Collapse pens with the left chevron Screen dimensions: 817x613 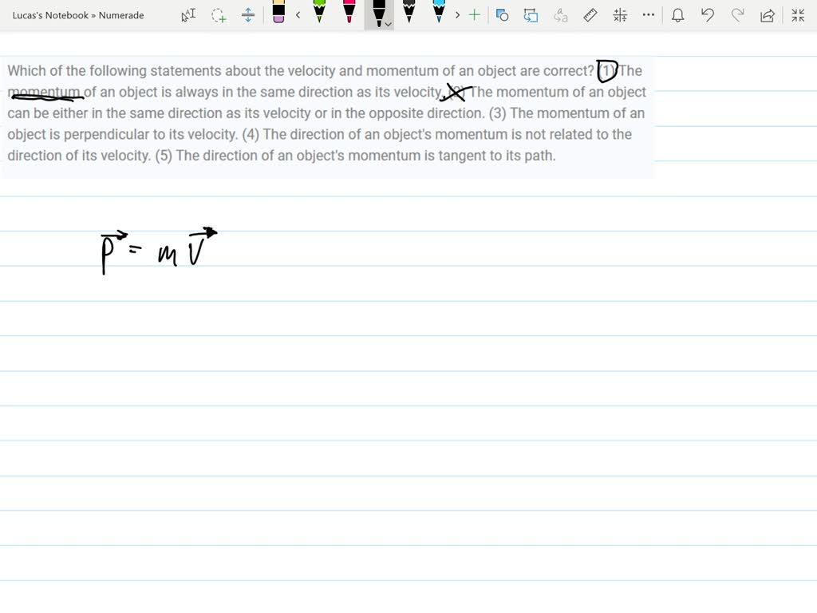point(298,14)
